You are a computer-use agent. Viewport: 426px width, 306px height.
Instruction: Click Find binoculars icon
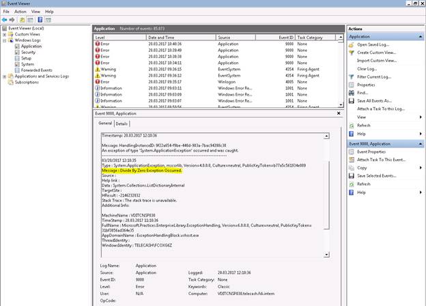point(352,93)
